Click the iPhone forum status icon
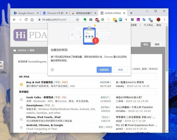177x140 pixels. coord(21,119)
